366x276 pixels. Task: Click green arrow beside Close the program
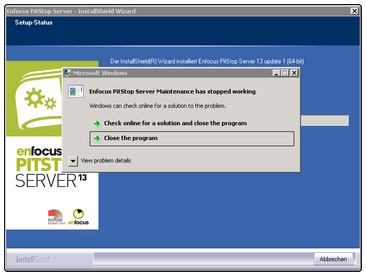(x=97, y=139)
